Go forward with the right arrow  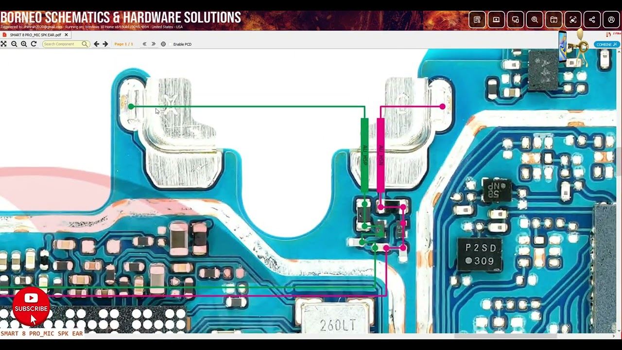pos(105,44)
